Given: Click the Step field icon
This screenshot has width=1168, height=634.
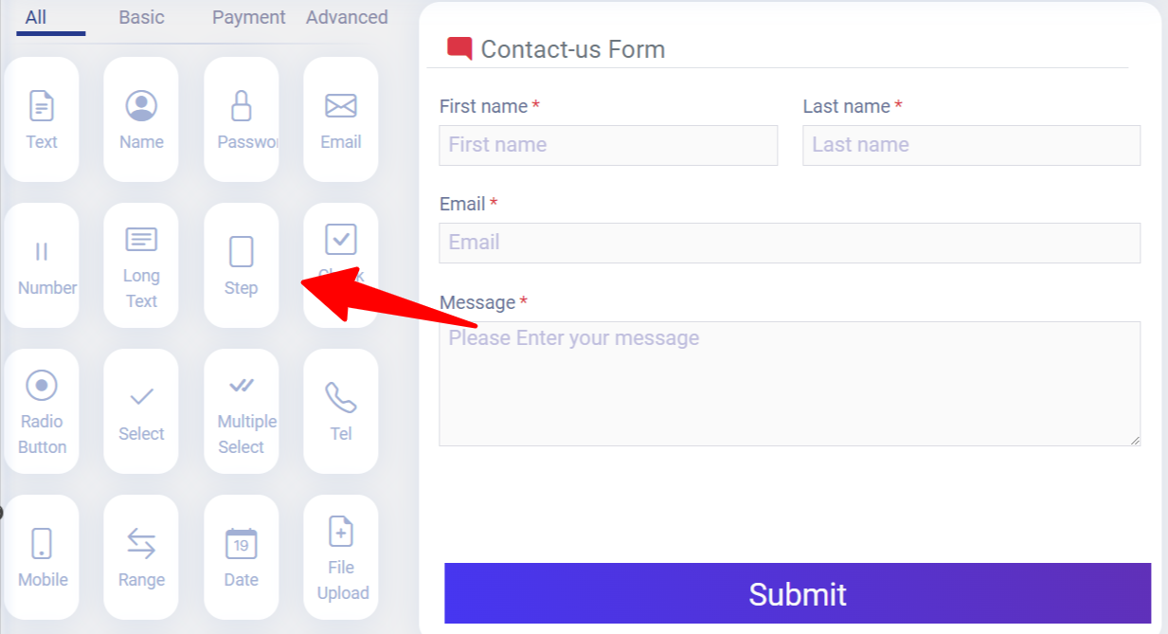Looking at the screenshot, I should 241,264.
